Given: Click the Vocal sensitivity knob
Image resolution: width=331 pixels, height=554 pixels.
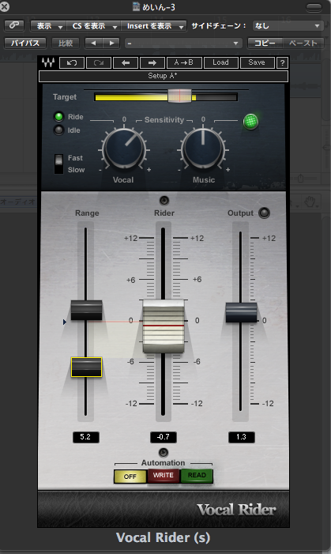Looking at the screenshot, I should tap(124, 149).
